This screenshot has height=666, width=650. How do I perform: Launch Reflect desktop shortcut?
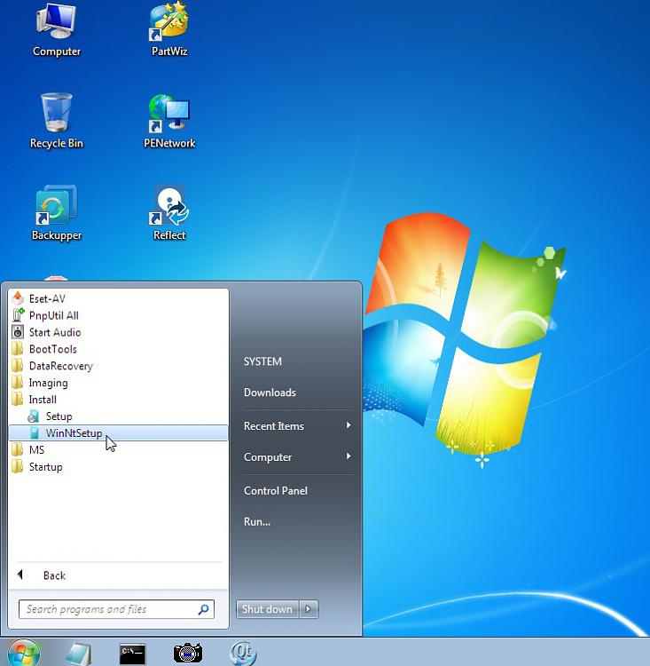coord(168,213)
